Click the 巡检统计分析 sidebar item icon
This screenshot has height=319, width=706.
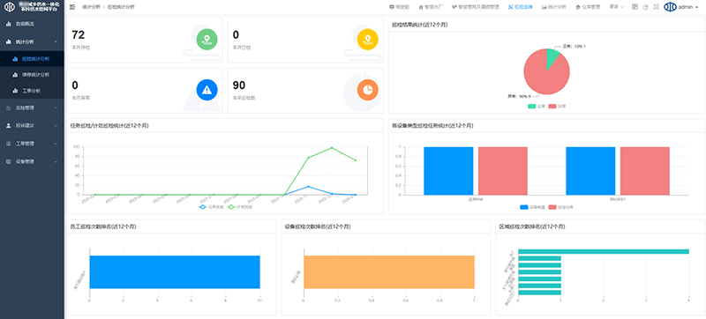tap(15, 59)
